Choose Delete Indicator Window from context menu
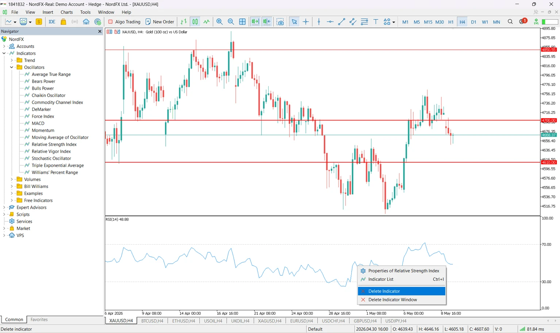 [402, 300]
